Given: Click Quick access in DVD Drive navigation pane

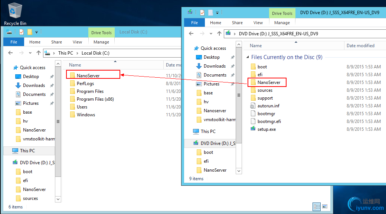Looking at the screenshot, I should pyautogui.click(x=213, y=48).
